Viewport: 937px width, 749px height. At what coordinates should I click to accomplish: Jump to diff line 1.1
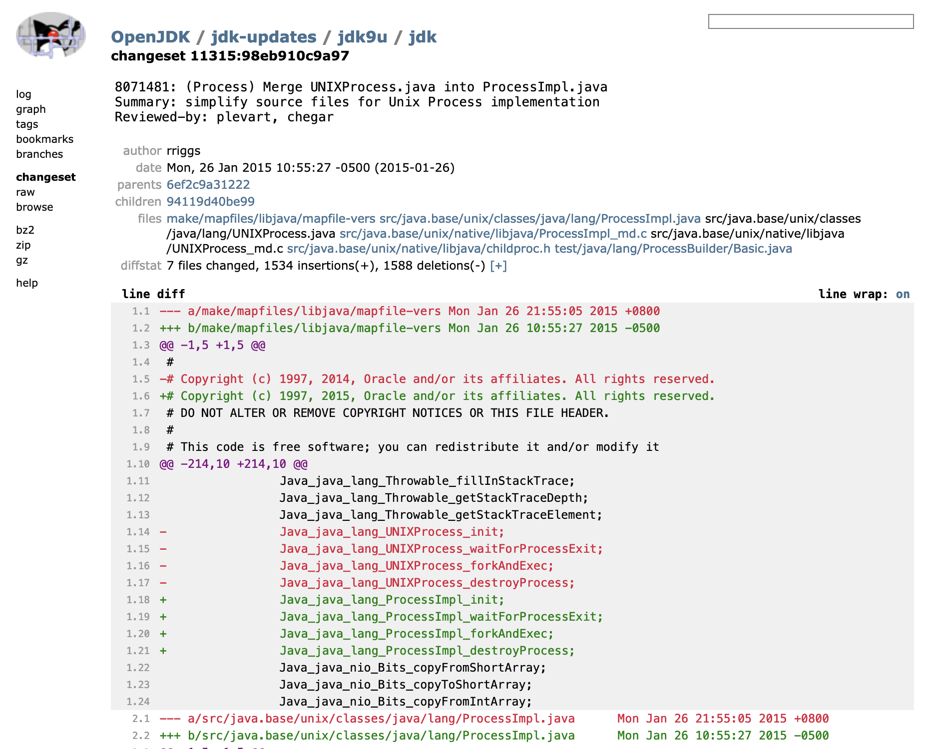pyautogui.click(x=141, y=311)
